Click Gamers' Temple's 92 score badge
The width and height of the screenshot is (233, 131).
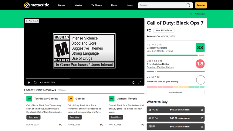[112, 99]
